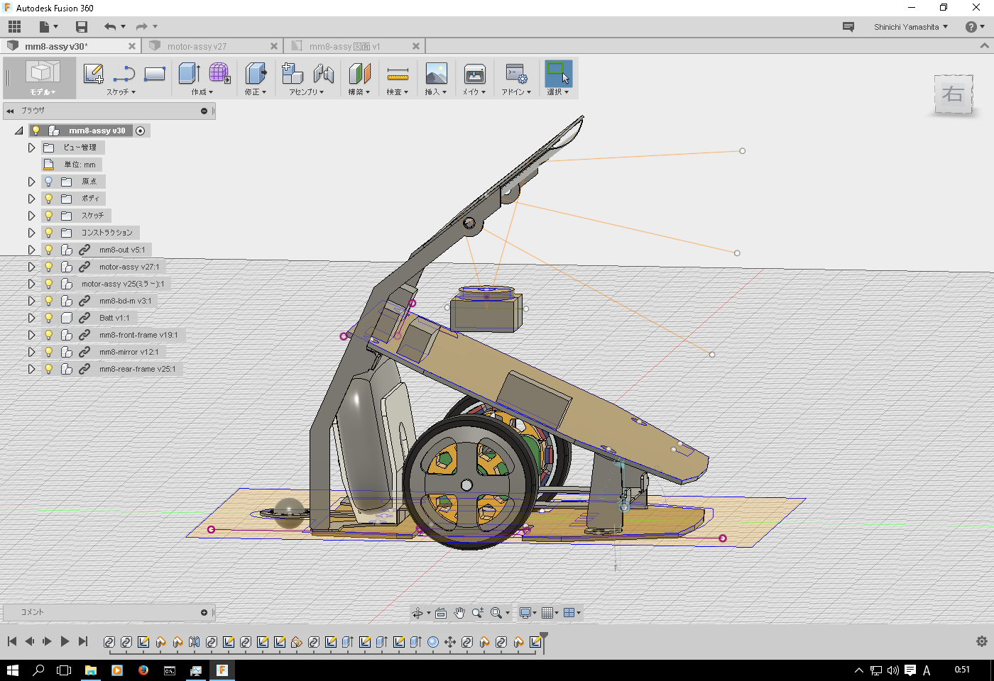Click the Insert image icon

pyautogui.click(x=436, y=73)
